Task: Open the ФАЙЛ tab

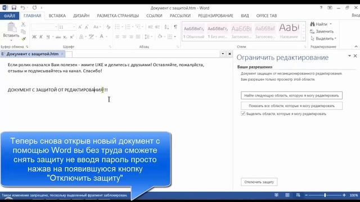Action: [10, 16]
